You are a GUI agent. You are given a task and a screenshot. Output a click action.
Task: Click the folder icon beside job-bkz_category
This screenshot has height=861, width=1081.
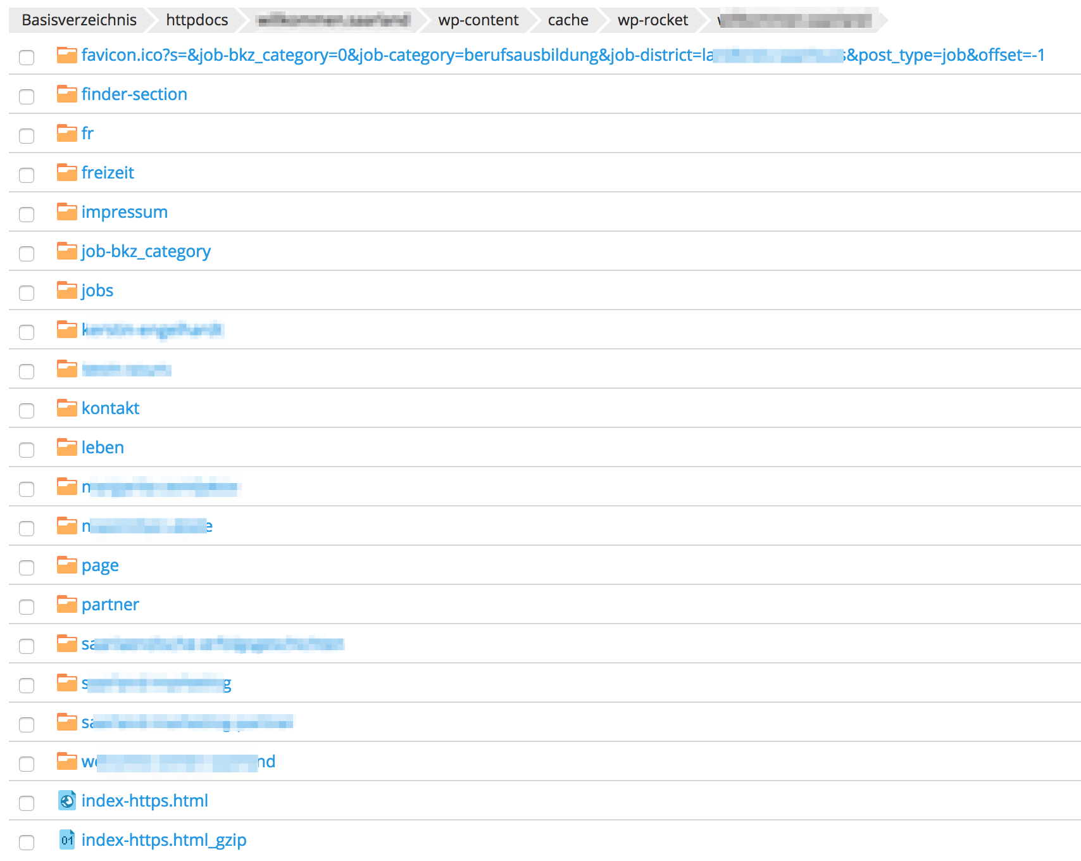coord(66,251)
